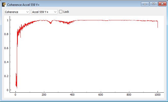Click the curve's sharp drop at 1000
168x102 pixels.
click(158, 25)
